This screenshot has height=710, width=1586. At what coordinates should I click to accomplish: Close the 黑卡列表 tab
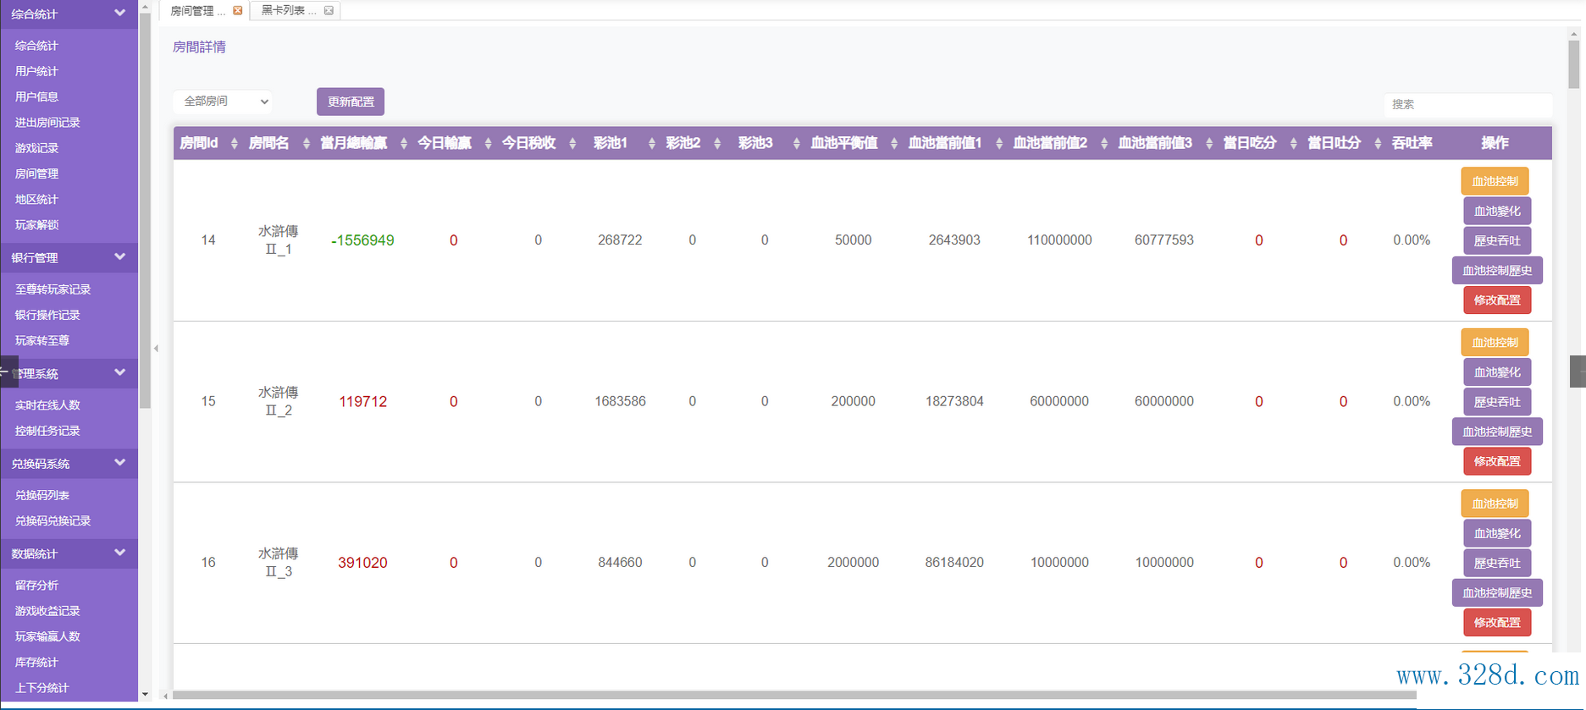329,11
